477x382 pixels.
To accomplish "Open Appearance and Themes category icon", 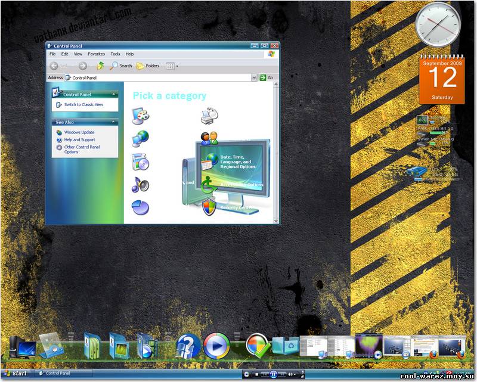I will pyautogui.click(x=140, y=116).
